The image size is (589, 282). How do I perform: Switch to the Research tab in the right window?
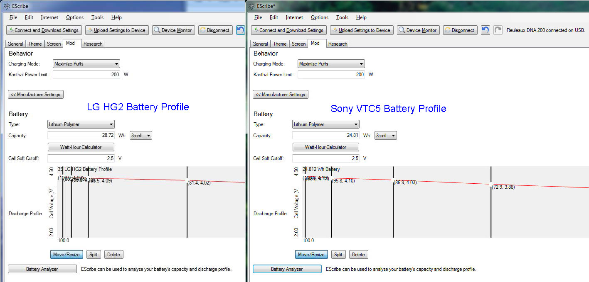pyautogui.click(x=338, y=44)
